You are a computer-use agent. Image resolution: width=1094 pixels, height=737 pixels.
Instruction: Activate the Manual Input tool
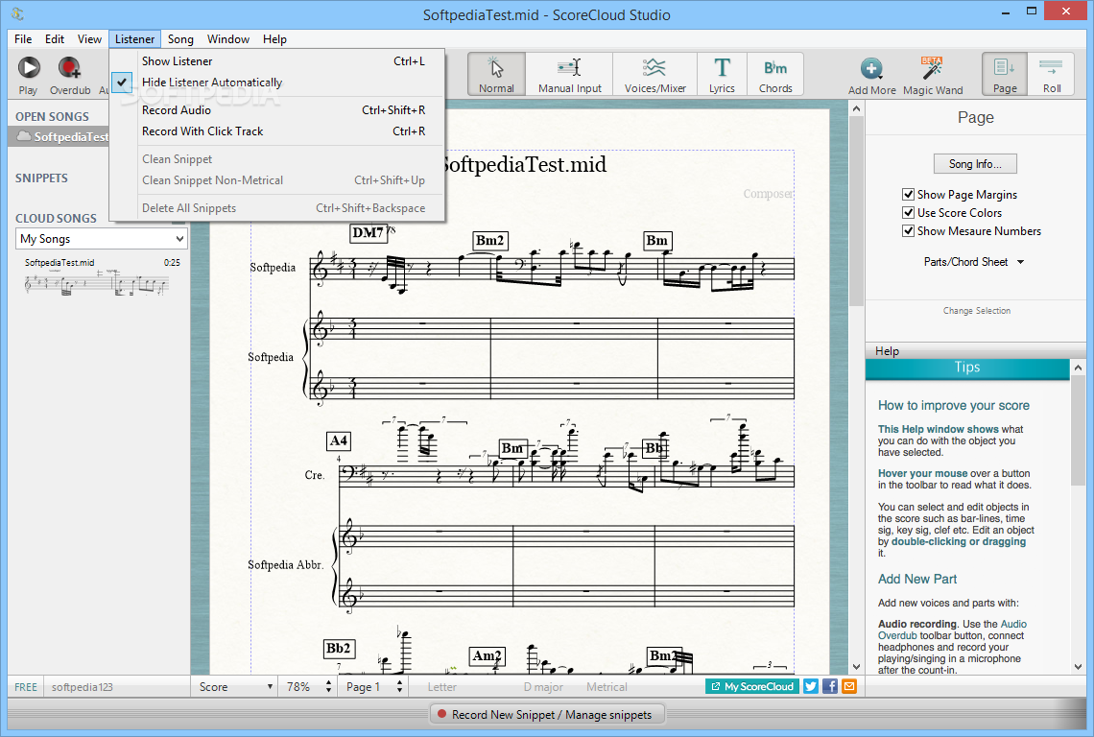(x=569, y=74)
